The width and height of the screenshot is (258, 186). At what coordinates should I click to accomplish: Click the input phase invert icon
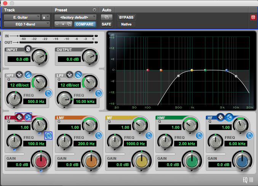coord(27,49)
